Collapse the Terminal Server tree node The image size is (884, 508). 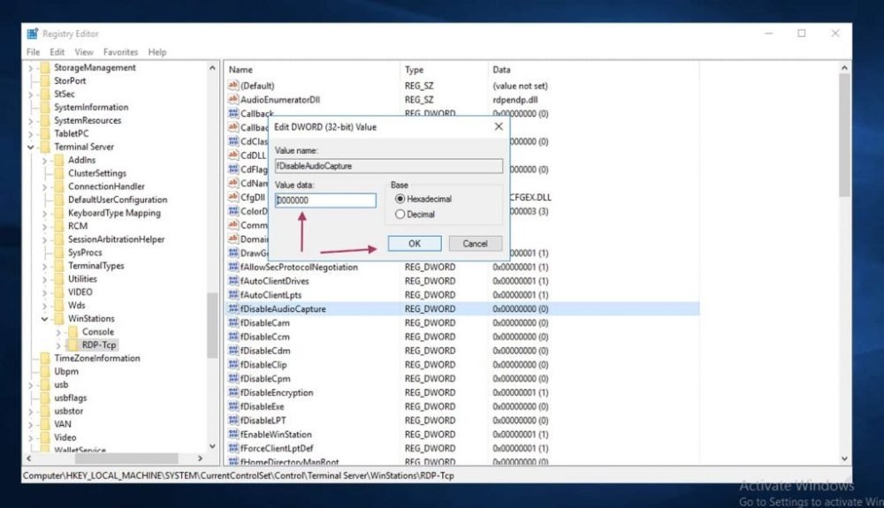[31, 147]
